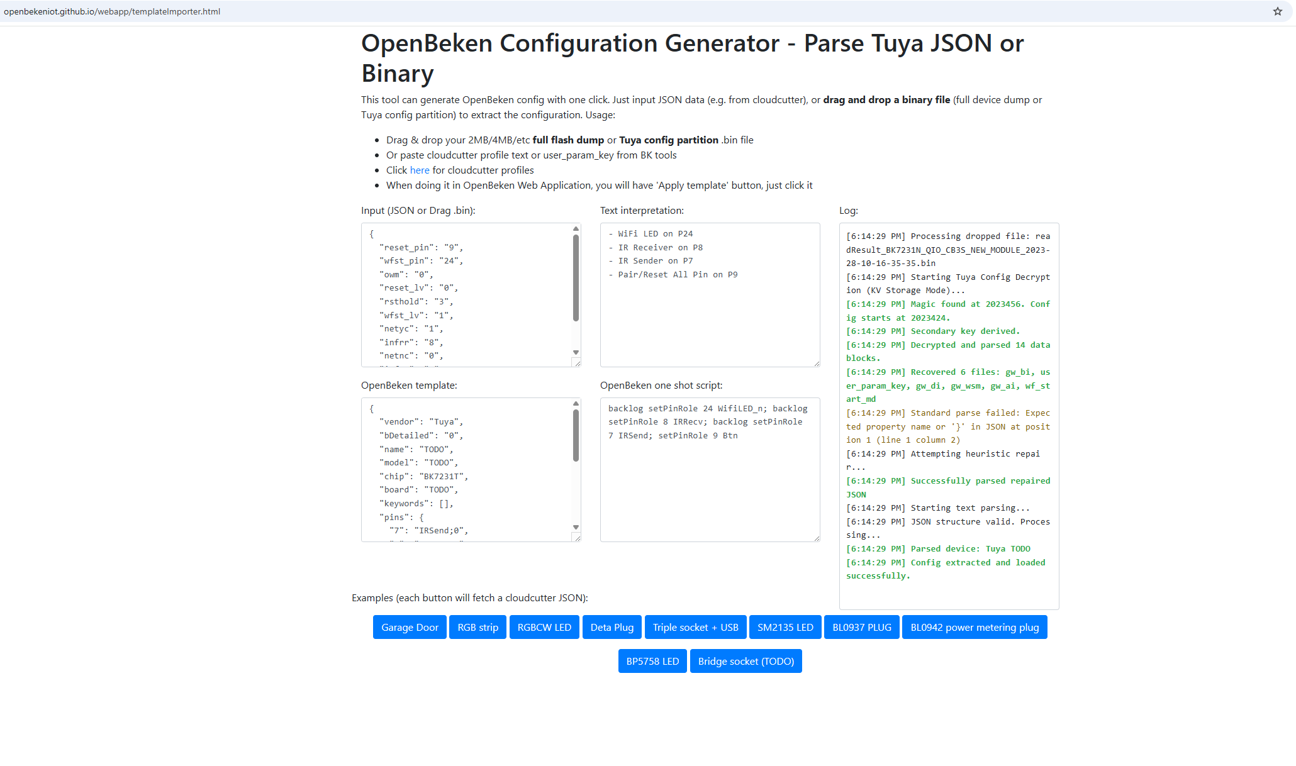Click the bookmark star icon
This screenshot has width=1296, height=766.
[1277, 11]
